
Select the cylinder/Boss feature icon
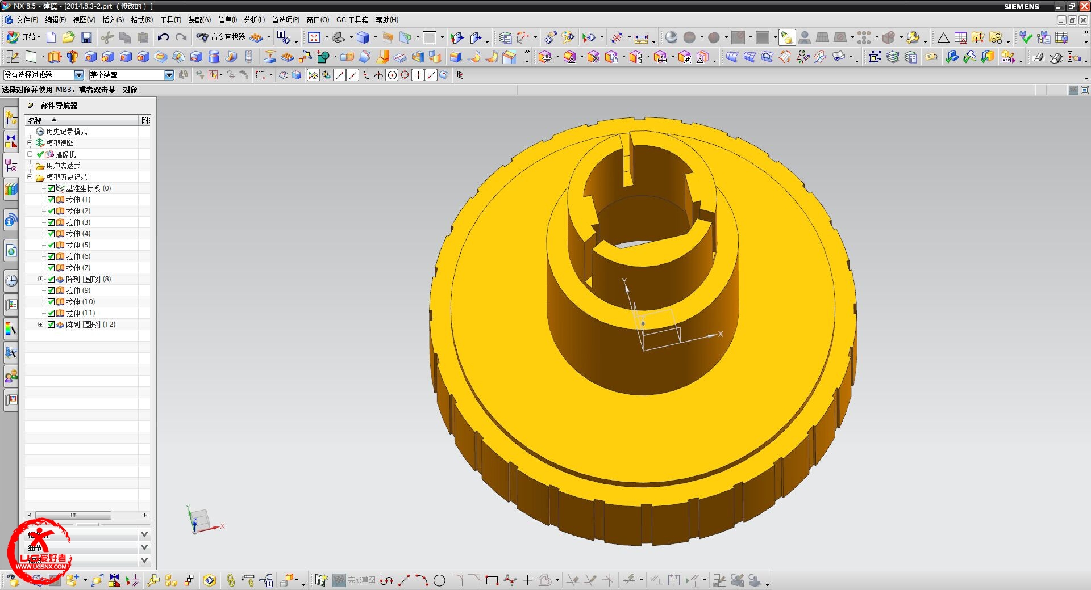click(x=214, y=57)
